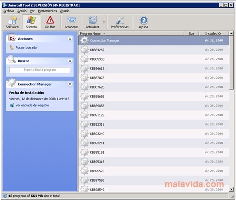Expand the Actualizar dropdown arrow
Image resolution: width=236 pixels, height=200 pixels.
tap(104, 22)
